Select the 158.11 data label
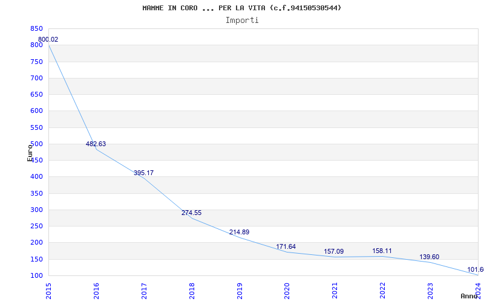484x302 pixels. (382, 251)
